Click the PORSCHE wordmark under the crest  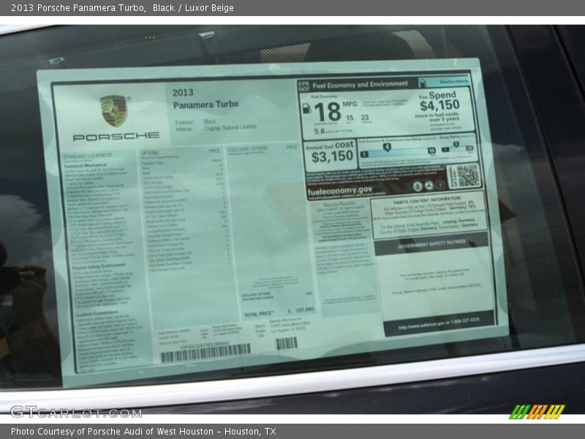pyautogui.click(x=116, y=137)
